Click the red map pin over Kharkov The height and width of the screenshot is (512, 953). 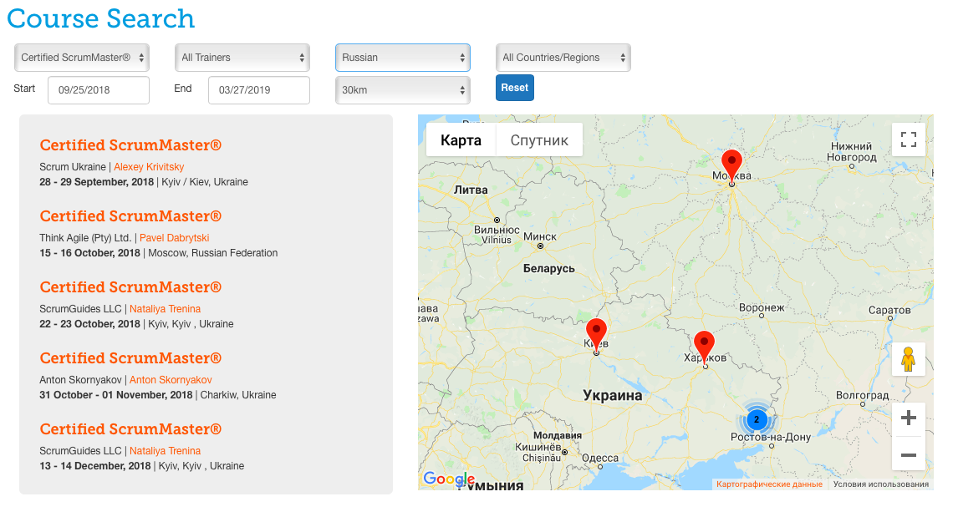click(704, 348)
